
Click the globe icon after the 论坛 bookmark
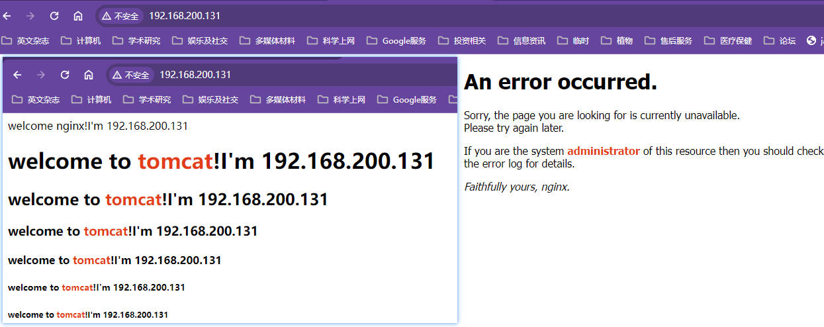(x=811, y=41)
